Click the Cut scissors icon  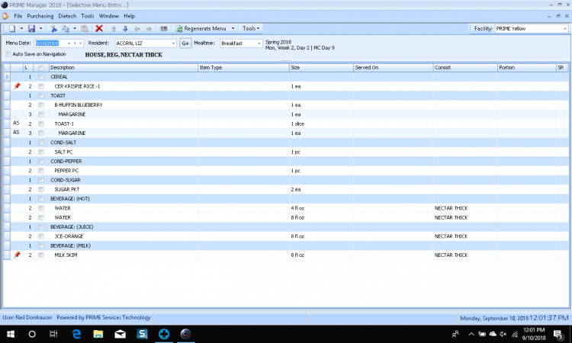coord(54,28)
